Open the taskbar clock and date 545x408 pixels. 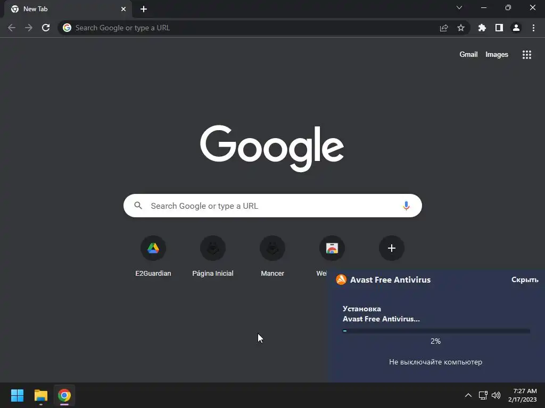[523, 395]
